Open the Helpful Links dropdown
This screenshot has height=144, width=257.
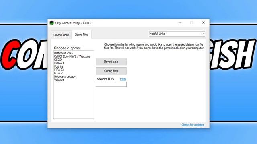pos(177,34)
